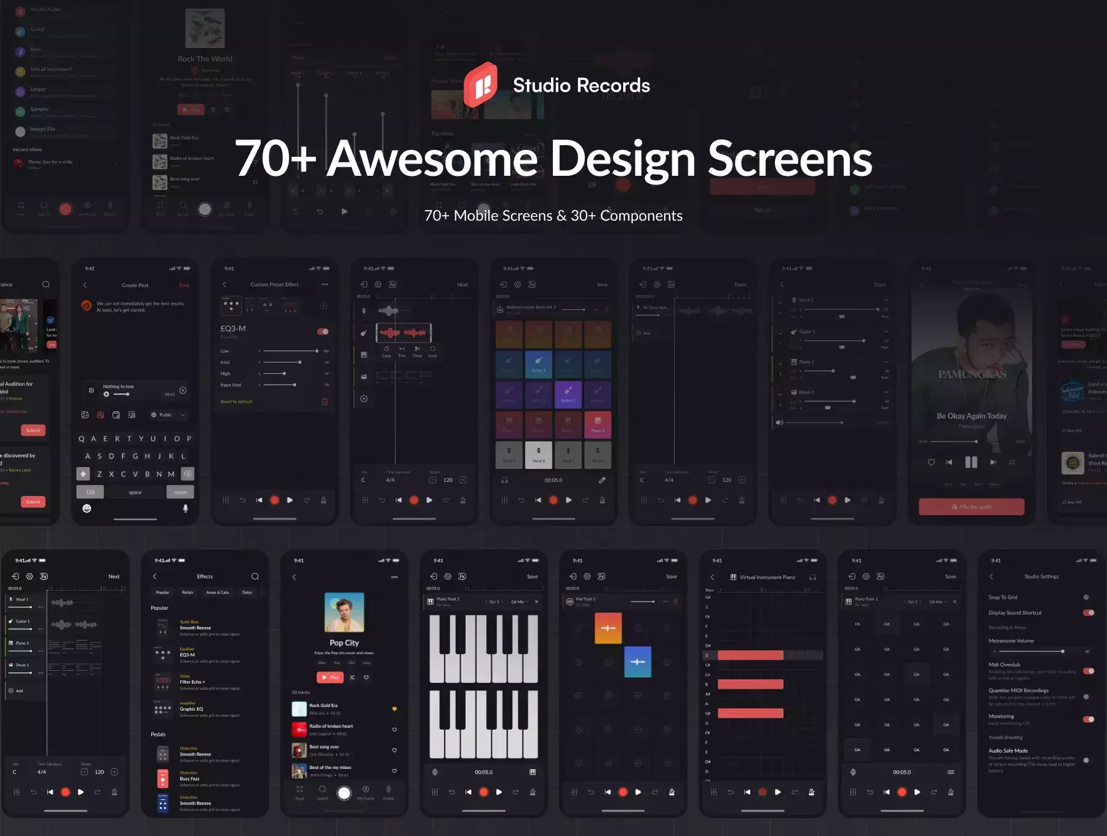Step the octave up next to Oct 3 on keys screen
The height and width of the screenshot is (836, 1107).
pos(502,602)
